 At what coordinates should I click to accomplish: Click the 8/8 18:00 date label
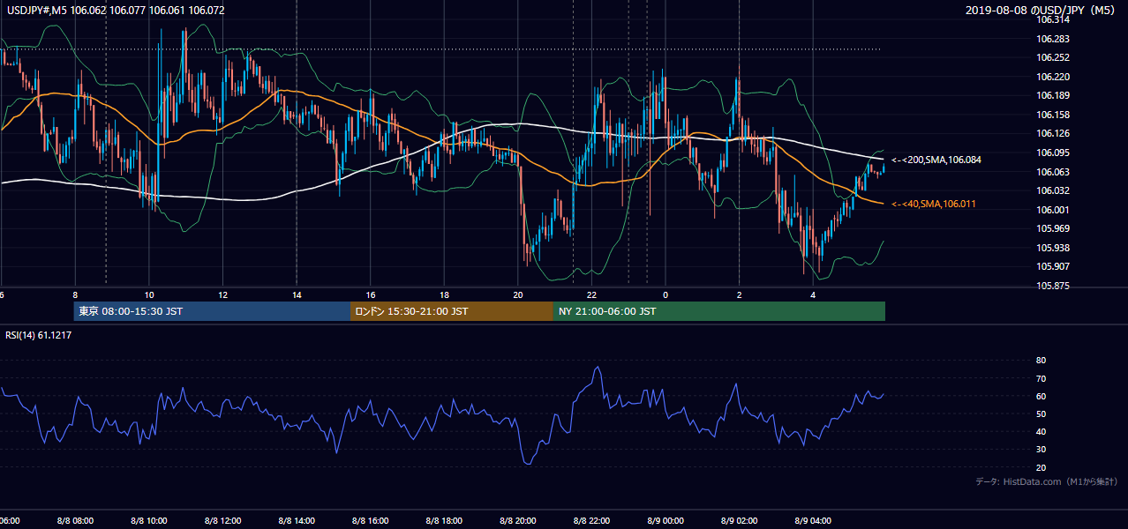pos(444,521)
